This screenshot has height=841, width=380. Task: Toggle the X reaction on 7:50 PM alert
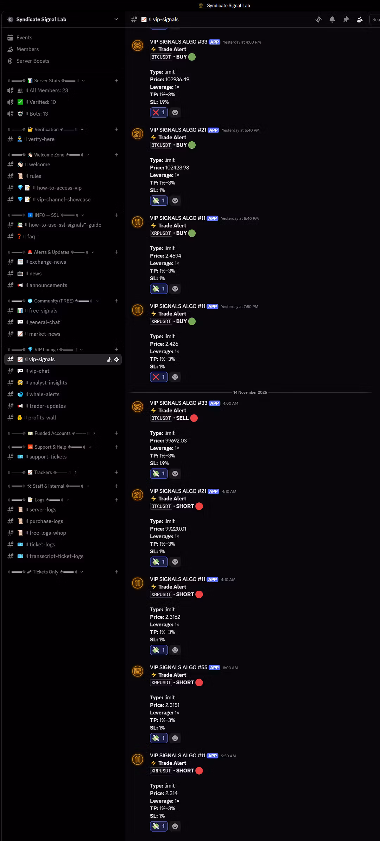[159, 377]
